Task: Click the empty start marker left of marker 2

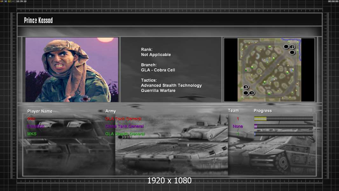Action: [x=286, y=47]
